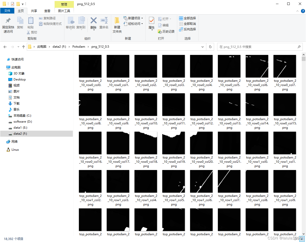
Task: Click quick access toolbar properties checkmark icon
Action: point(13,4)
